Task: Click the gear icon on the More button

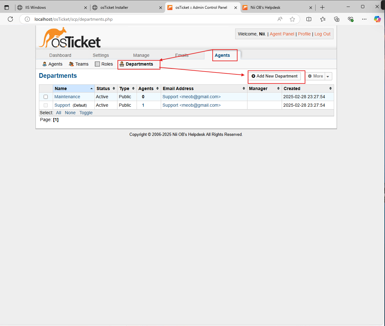Action: coord(309,76)
